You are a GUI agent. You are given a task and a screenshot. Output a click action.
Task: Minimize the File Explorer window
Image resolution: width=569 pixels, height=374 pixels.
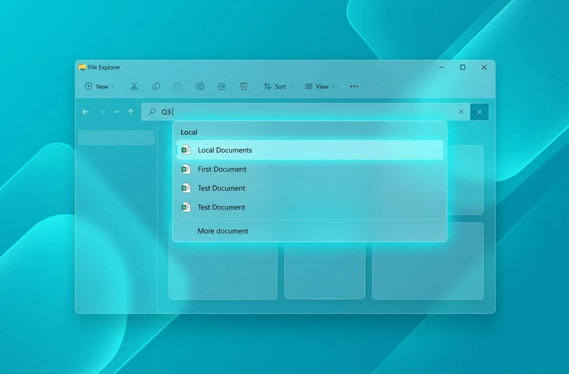(x=441, y=67)
